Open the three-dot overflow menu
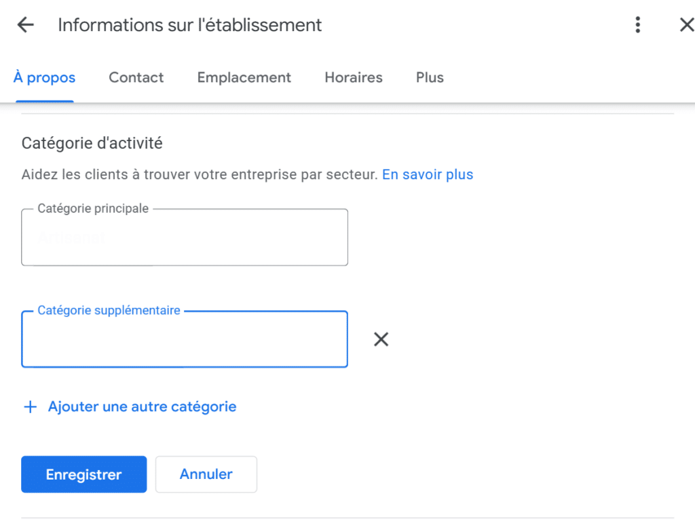695x523 pixels. click(637, 24)
